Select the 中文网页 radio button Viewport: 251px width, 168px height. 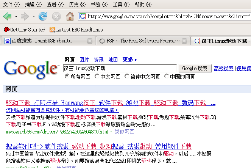[x=97, y=76]
